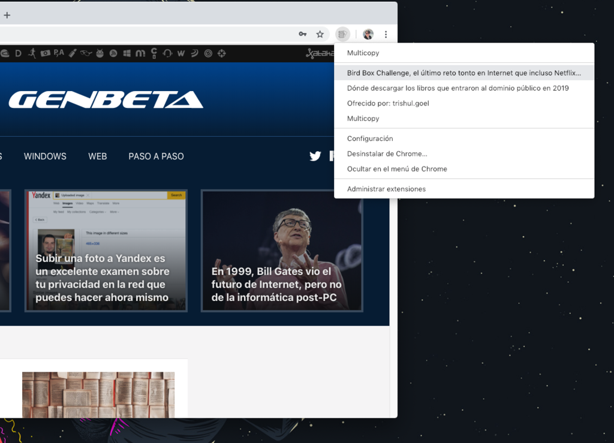614x443 pixels.
Task: Open the Chrome profile avatar
Action: 368,34
